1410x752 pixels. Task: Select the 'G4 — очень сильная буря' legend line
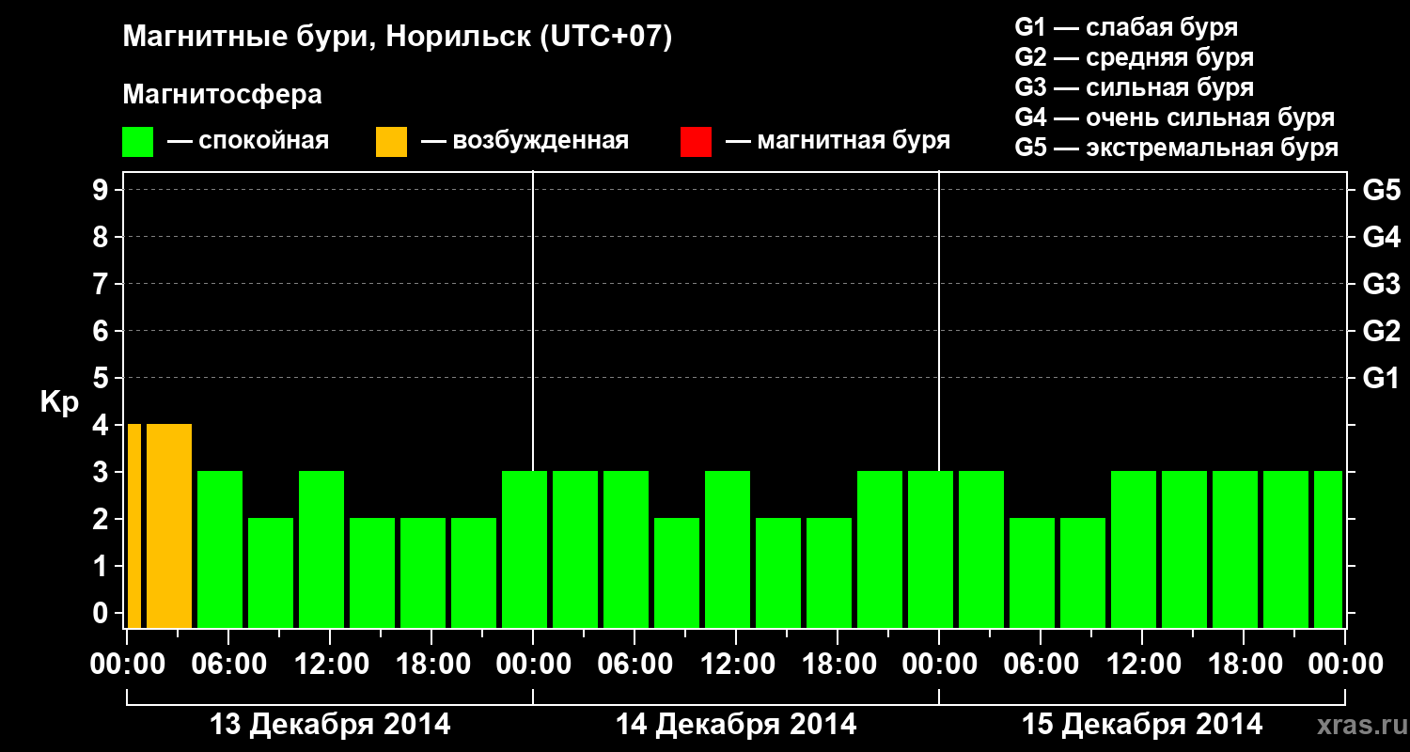point(1175,117)
